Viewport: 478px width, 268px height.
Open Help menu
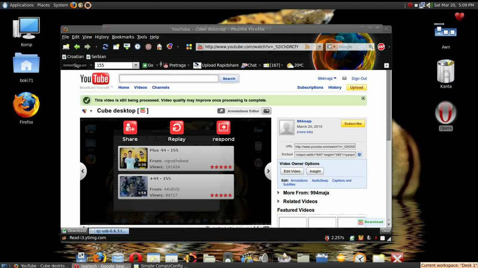pyautogui.click(x=154, y=37)
